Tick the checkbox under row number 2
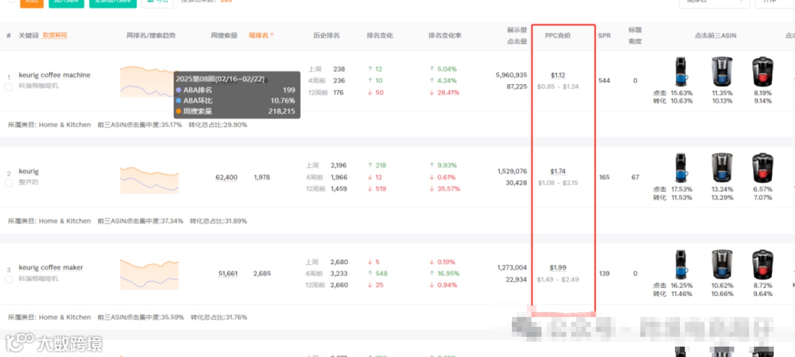The height and width of the screenshot is (357, 795). coord(8,183)
